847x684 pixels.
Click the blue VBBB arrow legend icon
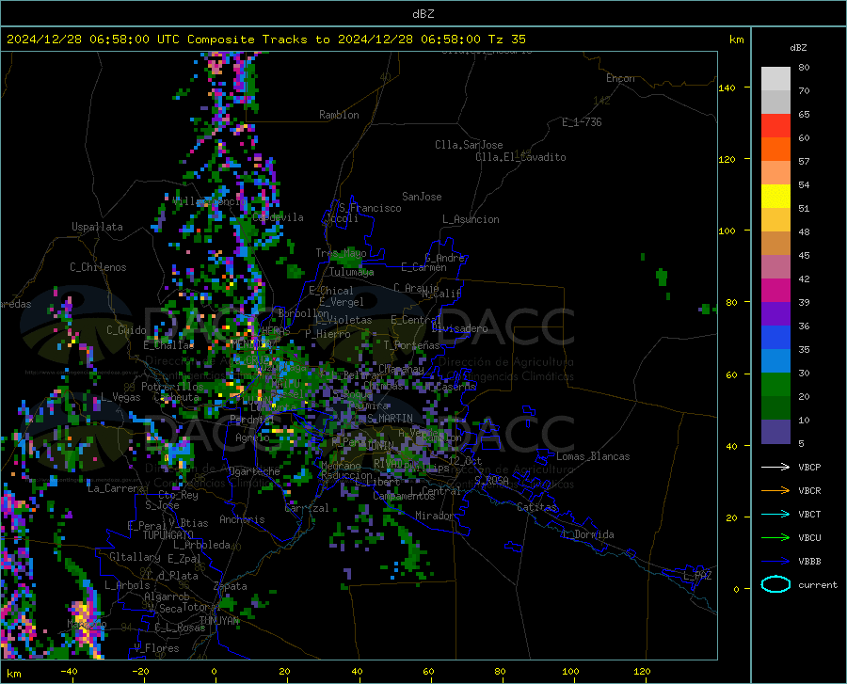(x=775, y=562)
